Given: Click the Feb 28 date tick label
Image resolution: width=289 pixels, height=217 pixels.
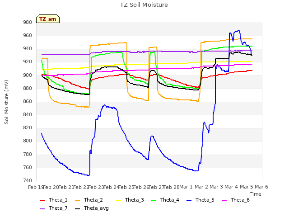Looking at the screenshot, I should [x=172, y=187].
